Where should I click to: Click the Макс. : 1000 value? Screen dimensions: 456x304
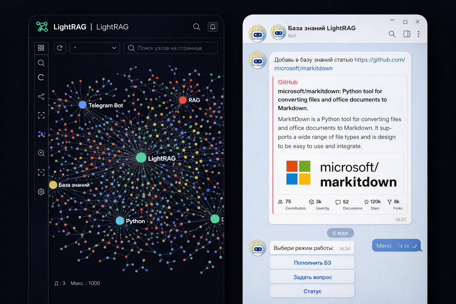pos(85,283)
